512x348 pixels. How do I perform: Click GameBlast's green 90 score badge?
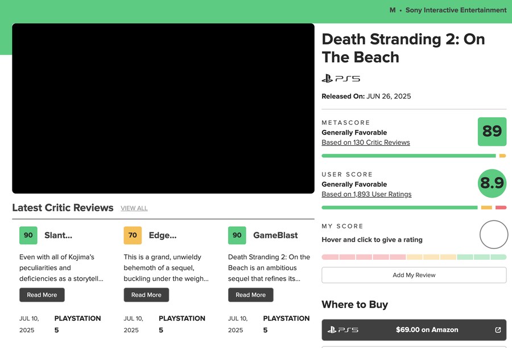click(x=237, y=235)
